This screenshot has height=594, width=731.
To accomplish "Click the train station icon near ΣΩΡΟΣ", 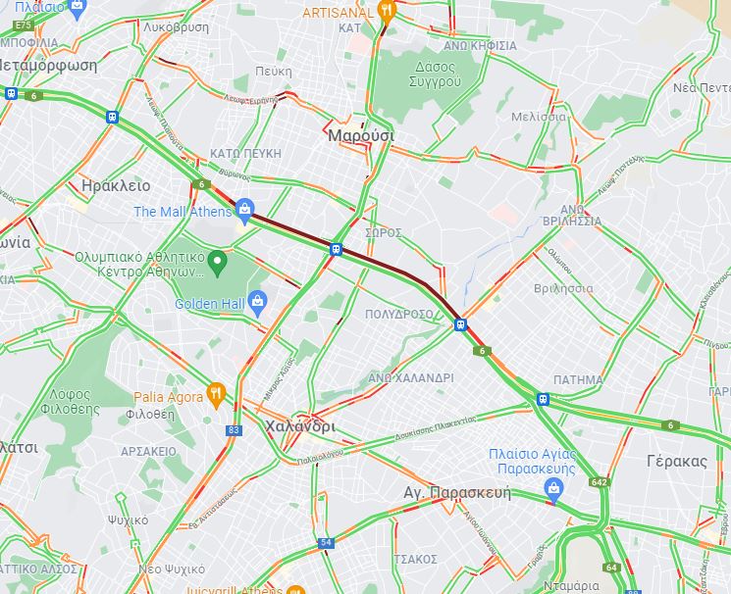I will pyautogui.click(x=336, y=249).
